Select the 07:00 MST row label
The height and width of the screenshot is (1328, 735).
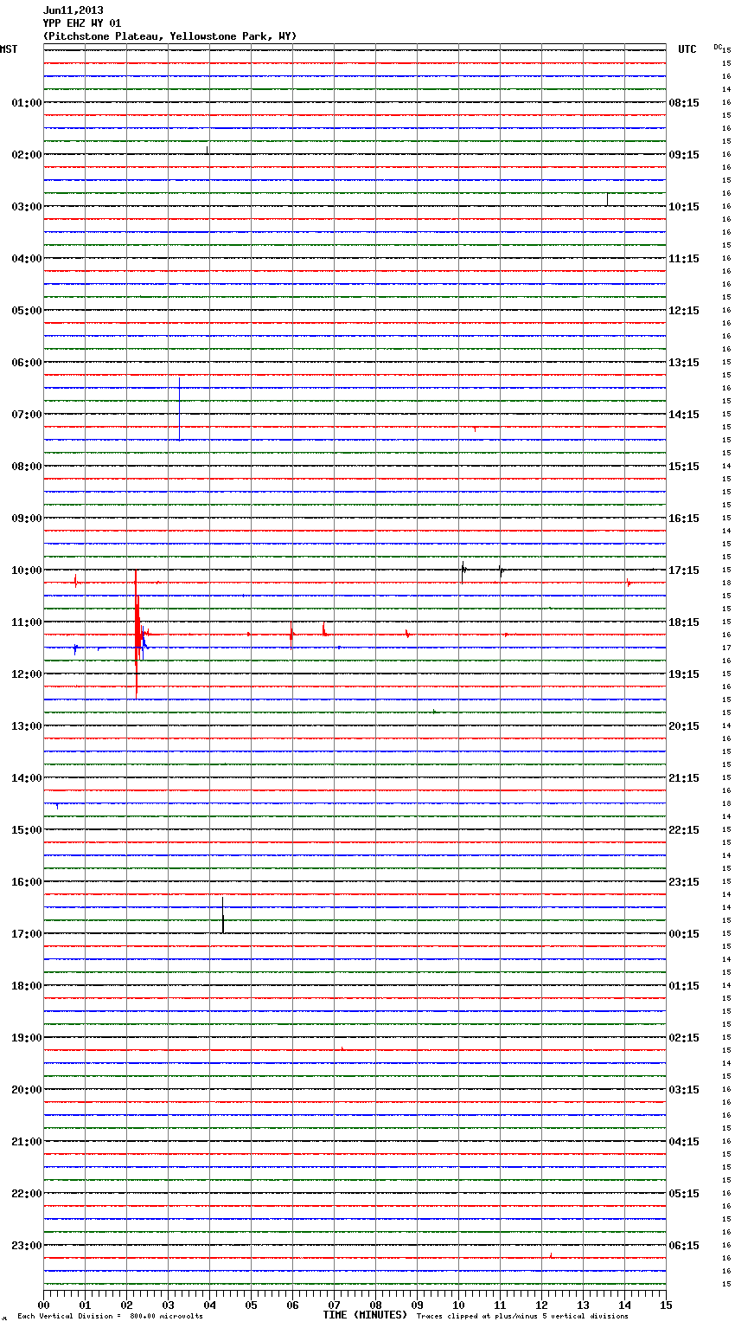pos(26,415)
